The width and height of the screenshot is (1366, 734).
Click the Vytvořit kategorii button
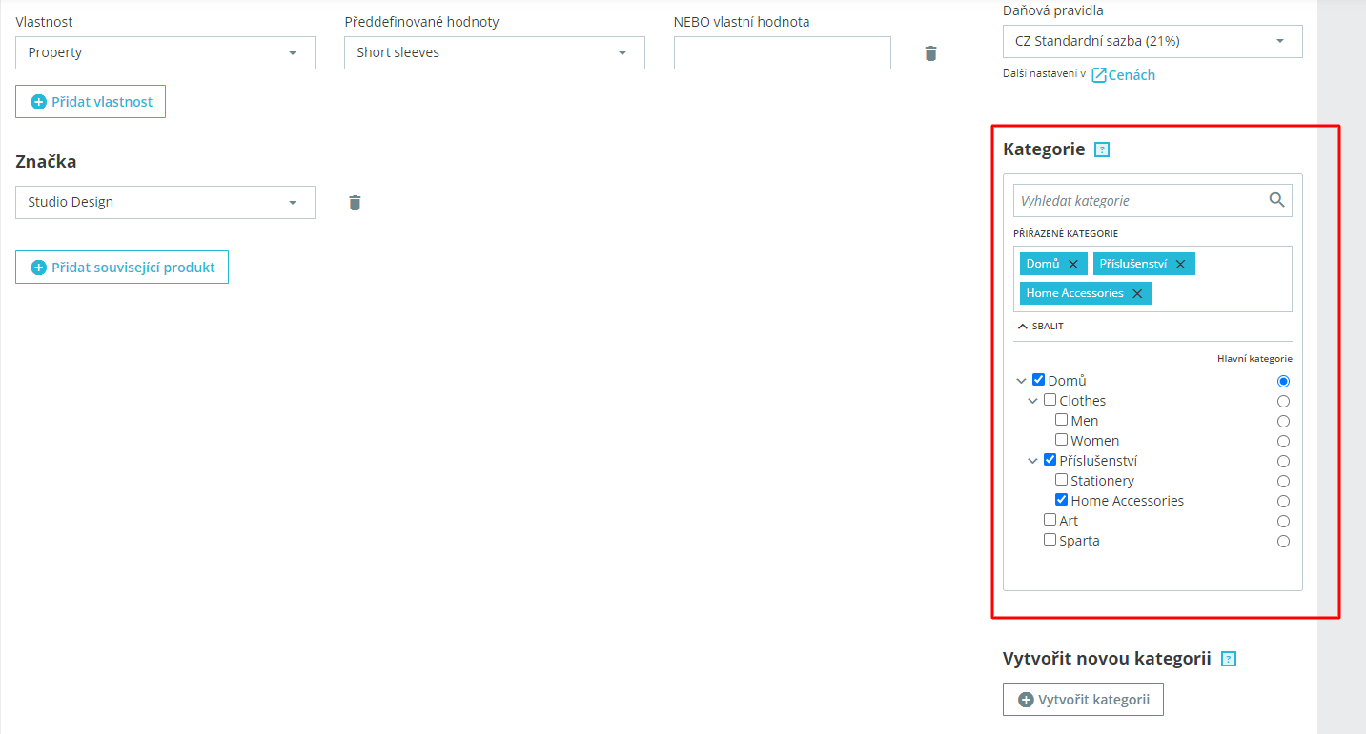(x=1083, y=700)
